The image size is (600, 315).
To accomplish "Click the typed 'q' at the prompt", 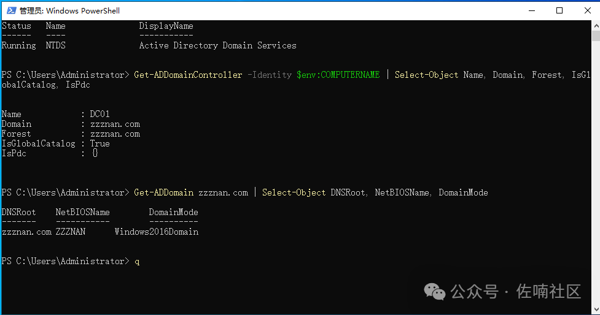I will click(x=137, y=262).
